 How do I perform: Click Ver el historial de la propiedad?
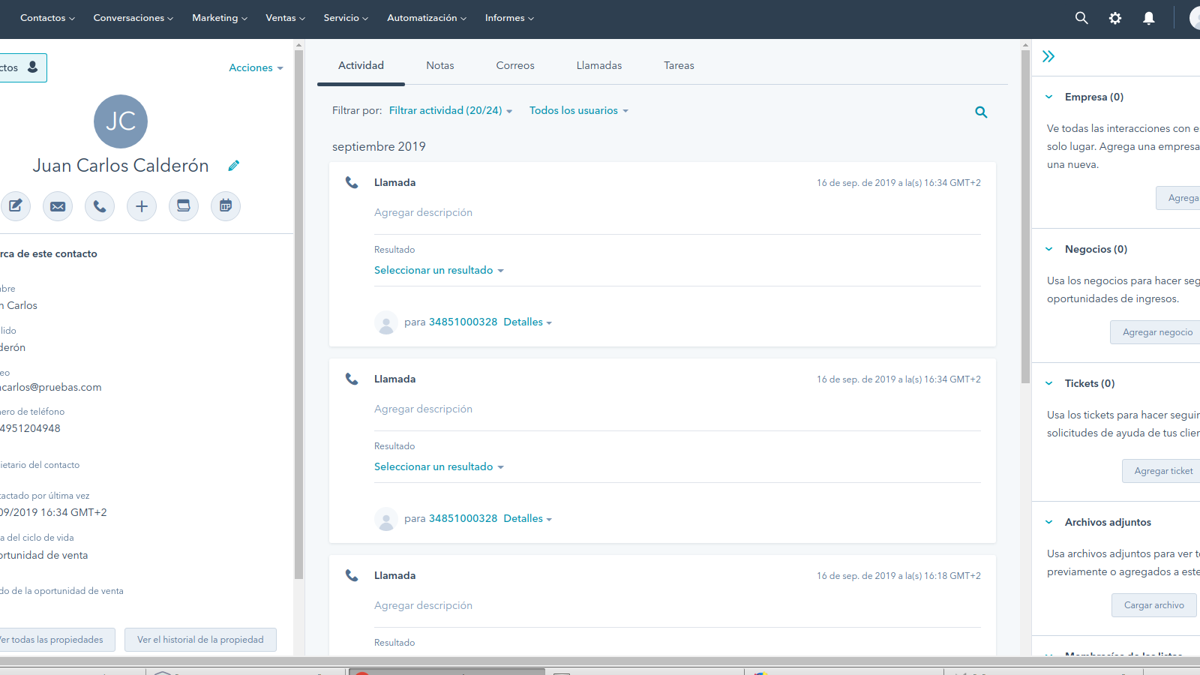[200, 640]
